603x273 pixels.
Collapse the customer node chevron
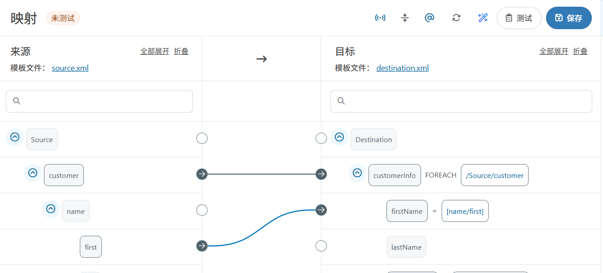[33, 173]
